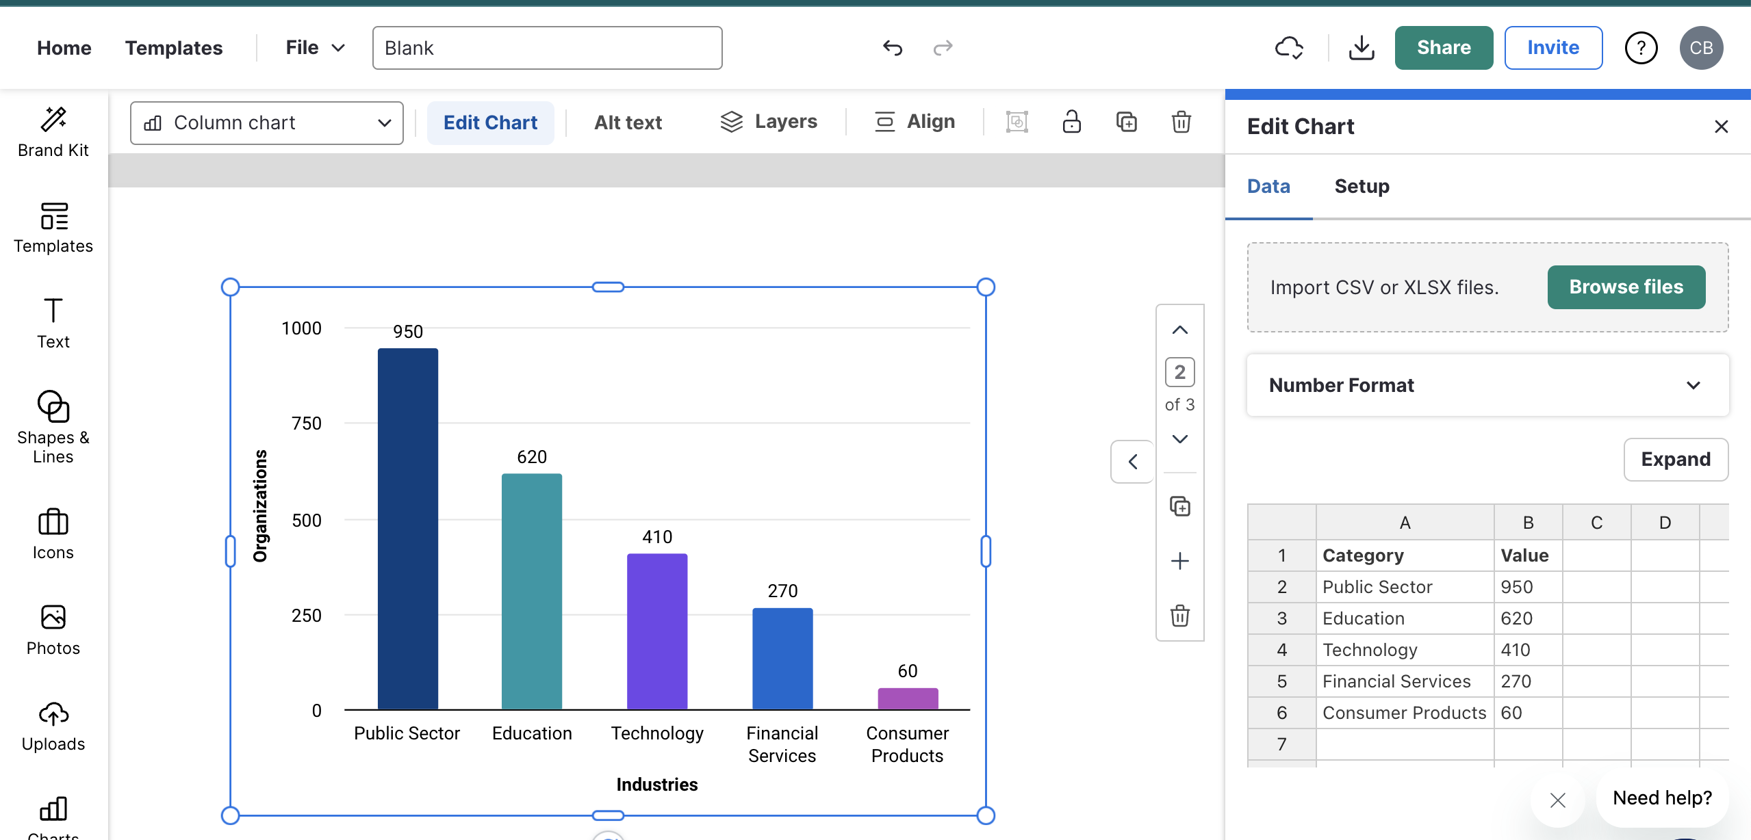The image size is (1751, 840).
Task: Click the duplicate icon in chart toolbar
Action: [1126, 122]
